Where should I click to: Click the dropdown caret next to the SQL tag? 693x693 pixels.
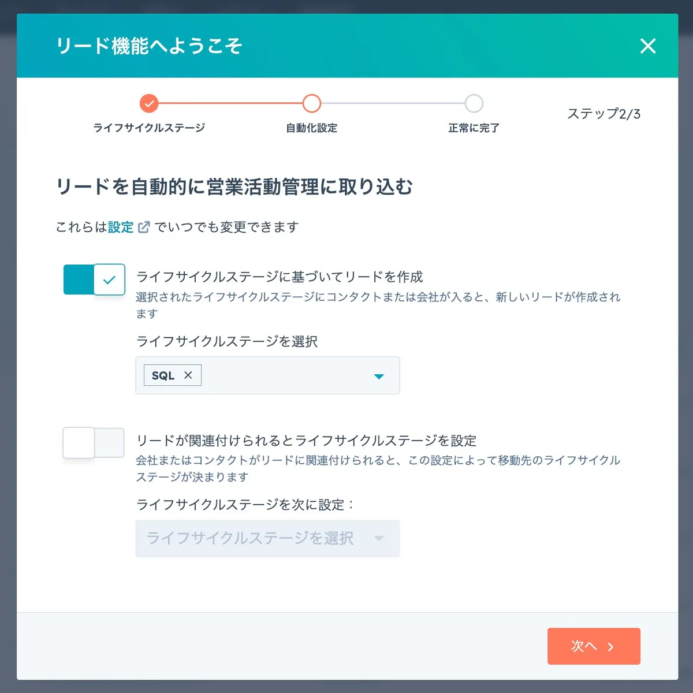click(x=379, y=376)
